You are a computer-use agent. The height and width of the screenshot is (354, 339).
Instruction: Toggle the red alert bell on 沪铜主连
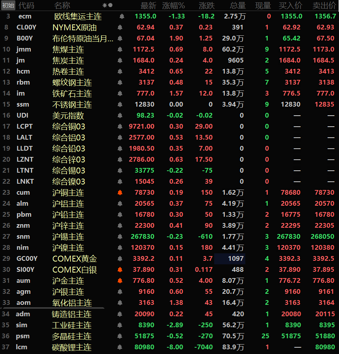pos(120,193)
